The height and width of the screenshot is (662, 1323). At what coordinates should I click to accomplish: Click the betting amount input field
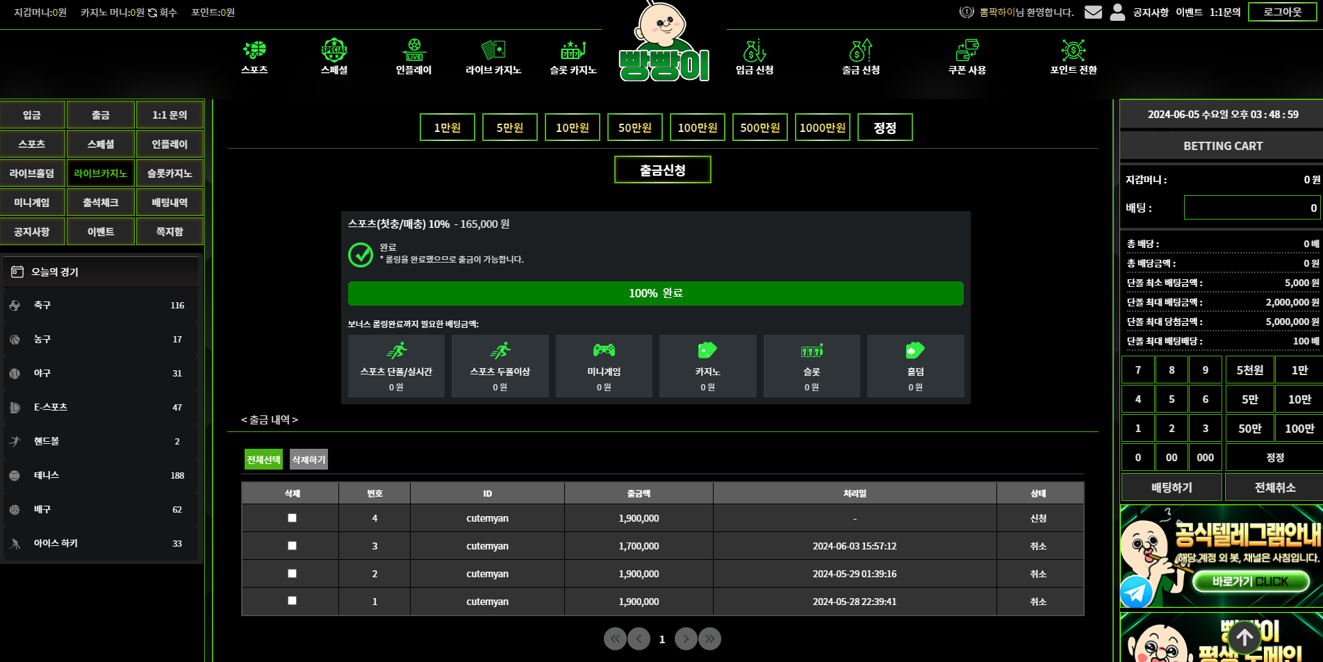tap(1251, 208)
